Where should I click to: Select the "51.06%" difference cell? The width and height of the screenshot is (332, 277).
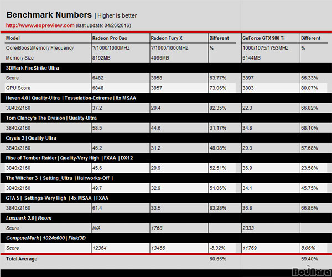pyautogui.click(x=218, y=188)
